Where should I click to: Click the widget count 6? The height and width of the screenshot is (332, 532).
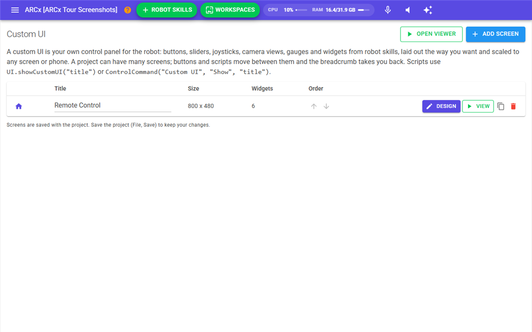tap(253, 106)
